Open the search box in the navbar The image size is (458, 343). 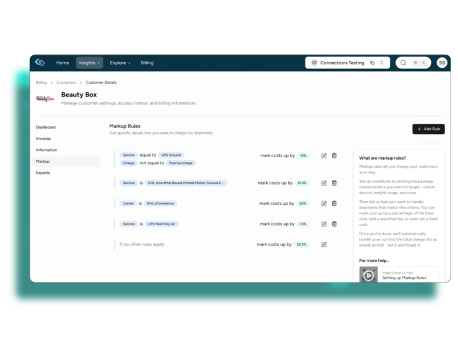pos(413,63)
